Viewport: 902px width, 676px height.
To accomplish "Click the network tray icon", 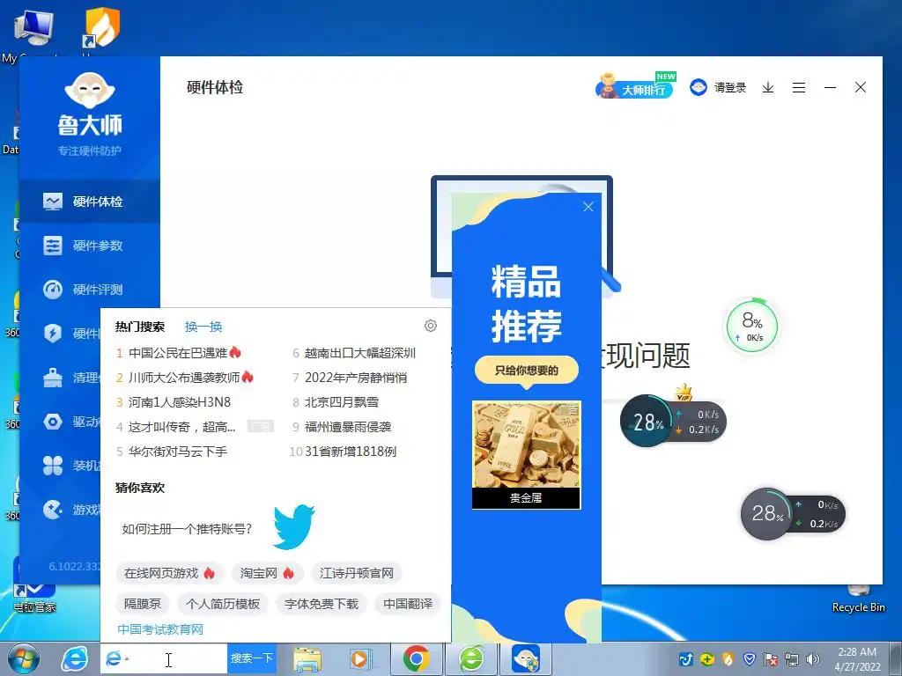I will (x=792, y=659).
